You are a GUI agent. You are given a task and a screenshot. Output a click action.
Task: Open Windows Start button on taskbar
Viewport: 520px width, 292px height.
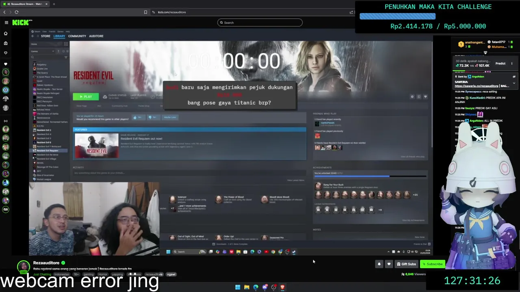(238, 287)
